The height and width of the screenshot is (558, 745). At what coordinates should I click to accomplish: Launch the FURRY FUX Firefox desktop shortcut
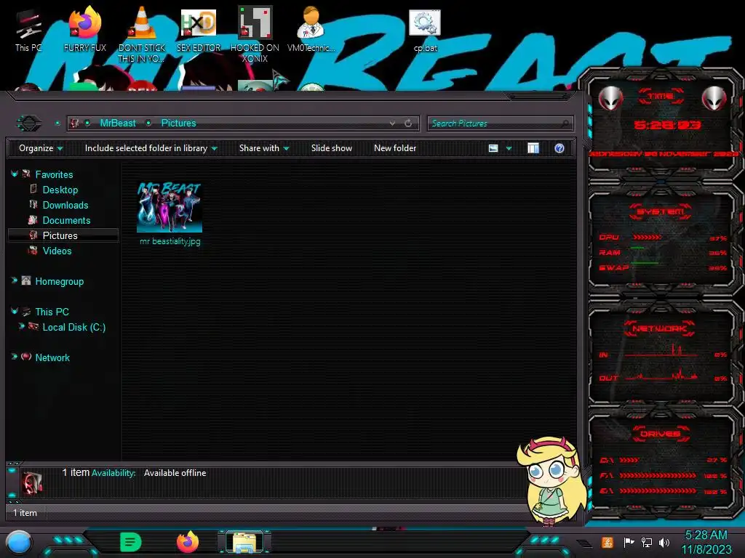[x=84, y=29]
